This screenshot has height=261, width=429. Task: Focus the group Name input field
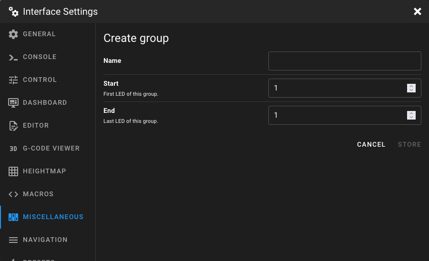(x=345, y=61)
